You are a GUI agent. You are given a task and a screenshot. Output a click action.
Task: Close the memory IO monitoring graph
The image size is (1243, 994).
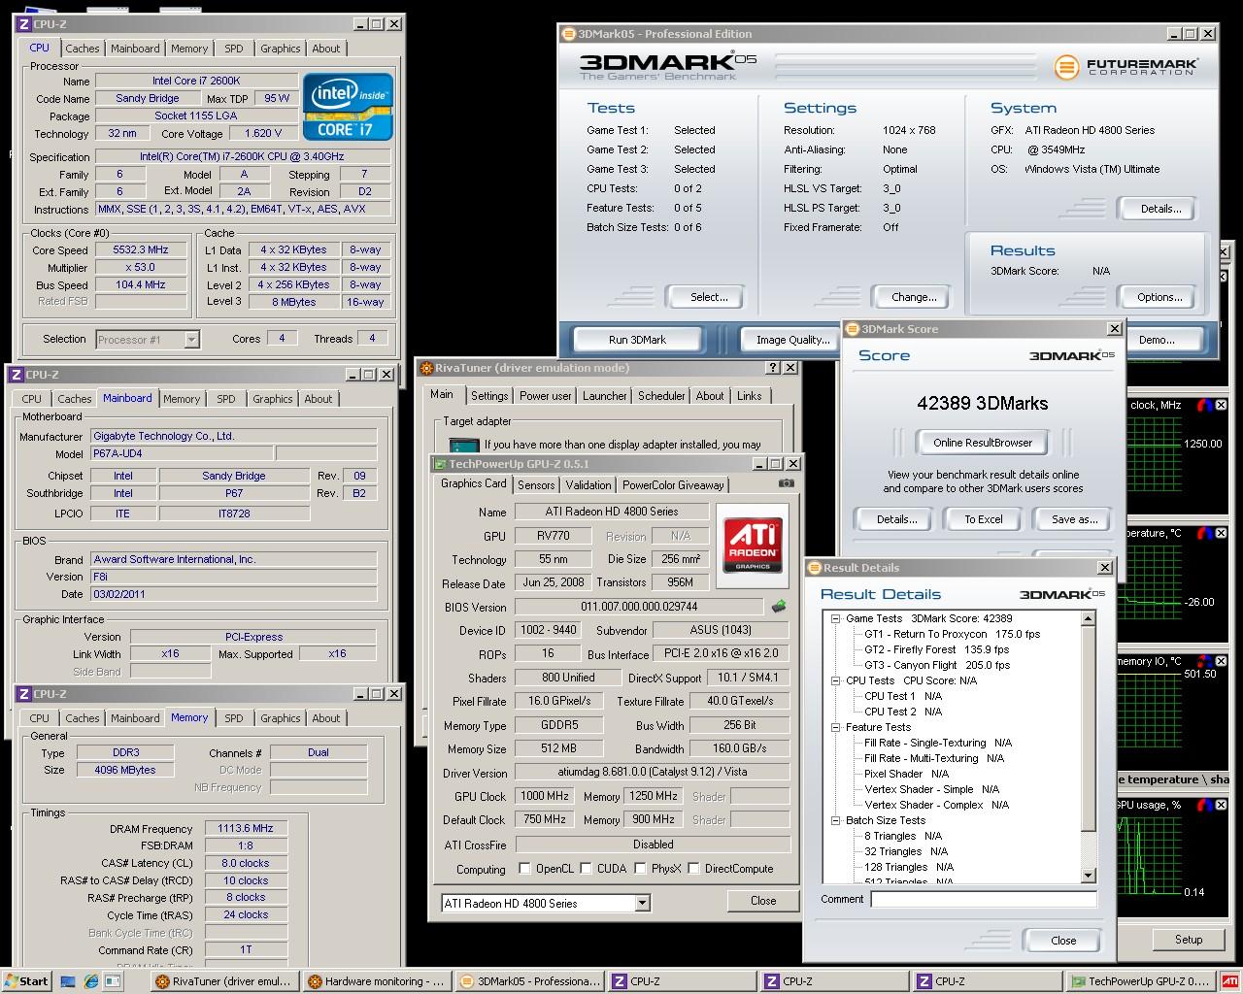point(1222,661)
